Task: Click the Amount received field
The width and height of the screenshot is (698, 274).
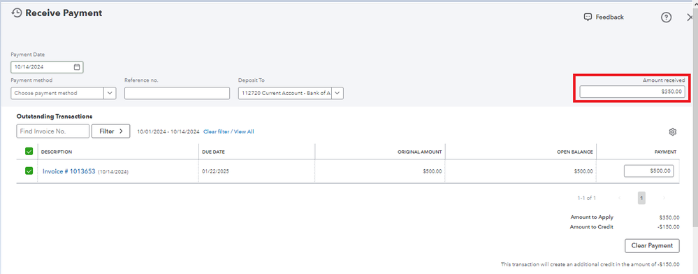Action: tap(632, 92)
